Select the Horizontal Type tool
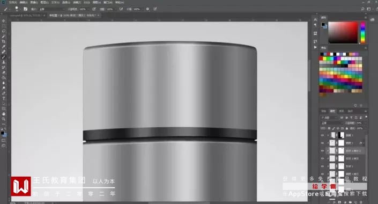 (x=4, y=98)
